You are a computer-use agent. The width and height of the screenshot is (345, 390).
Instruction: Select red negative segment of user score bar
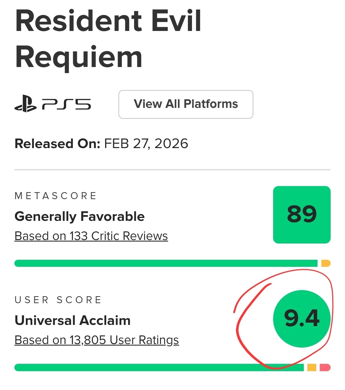tap(325, 368)
